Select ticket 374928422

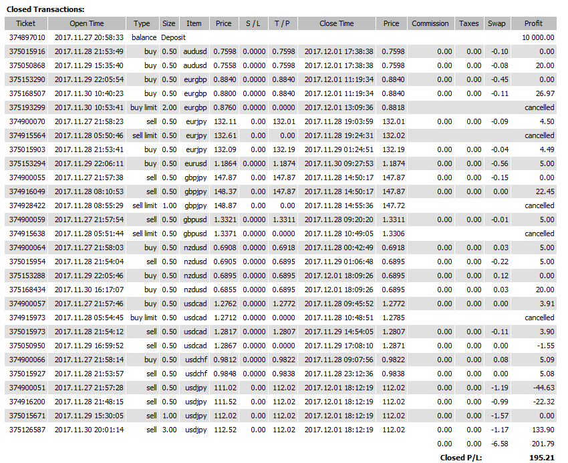[x=27, y=206]
